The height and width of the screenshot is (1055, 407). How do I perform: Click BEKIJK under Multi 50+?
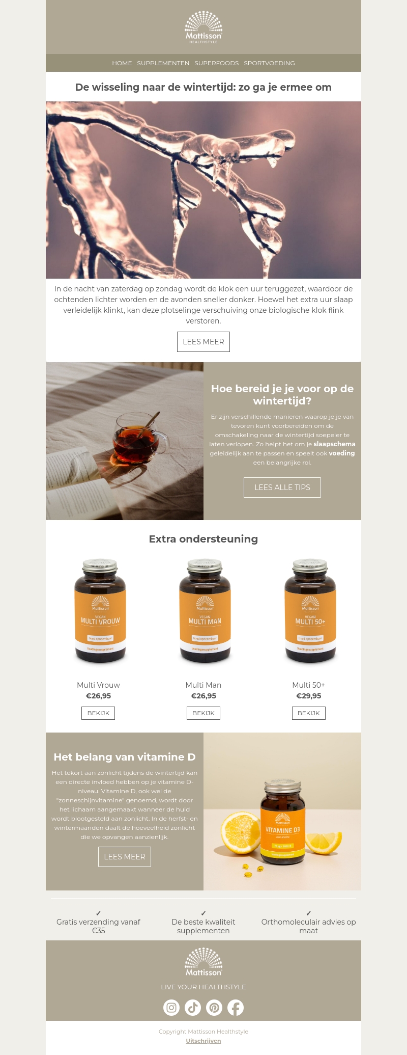tap(309, 713)
